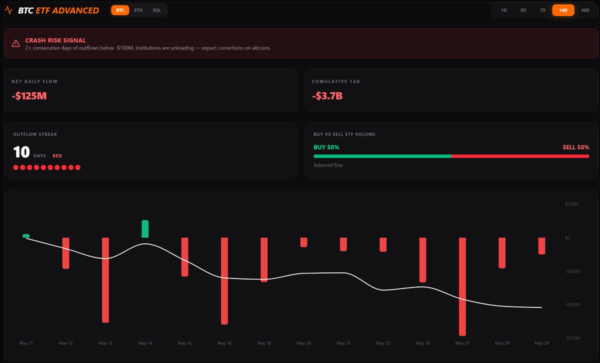Image resolution: width=600 pixels, height=363 pixels.
Task: Click the May 29 red outflow bar
Action: (541, 246)
